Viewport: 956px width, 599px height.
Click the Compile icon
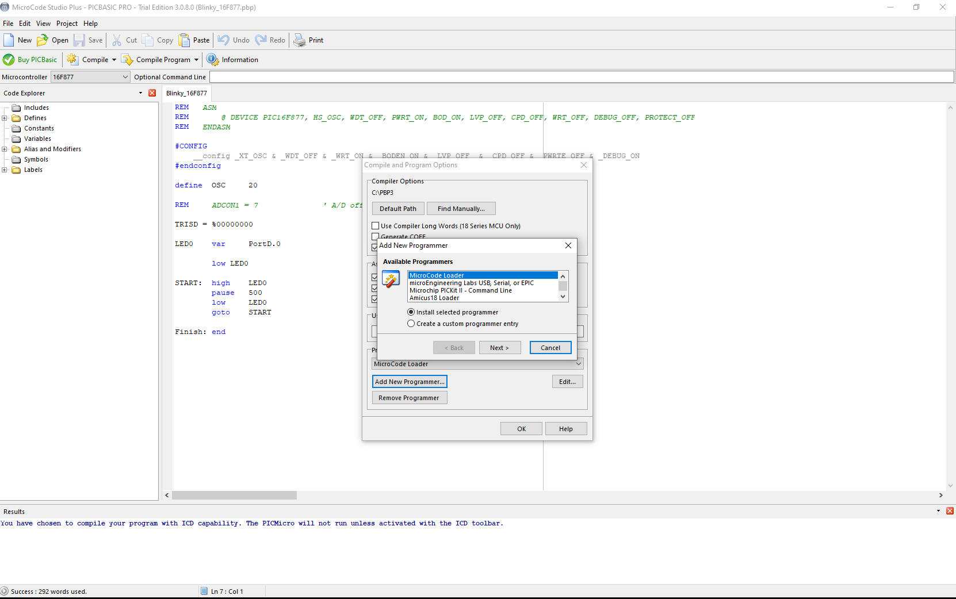(72, 60)
